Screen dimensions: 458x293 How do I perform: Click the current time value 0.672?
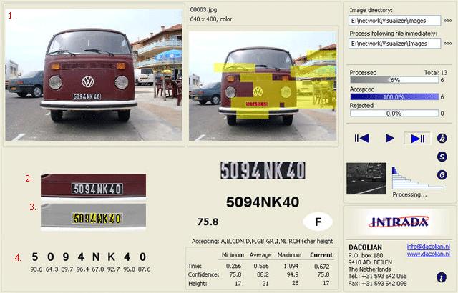[x=322, y=266]
